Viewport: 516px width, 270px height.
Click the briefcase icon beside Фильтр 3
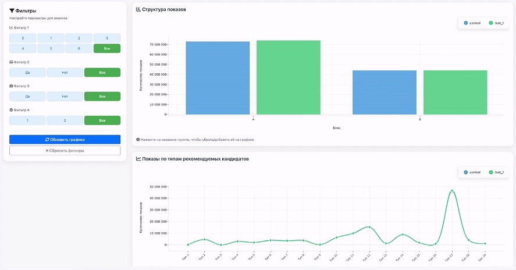pos(11,86)
